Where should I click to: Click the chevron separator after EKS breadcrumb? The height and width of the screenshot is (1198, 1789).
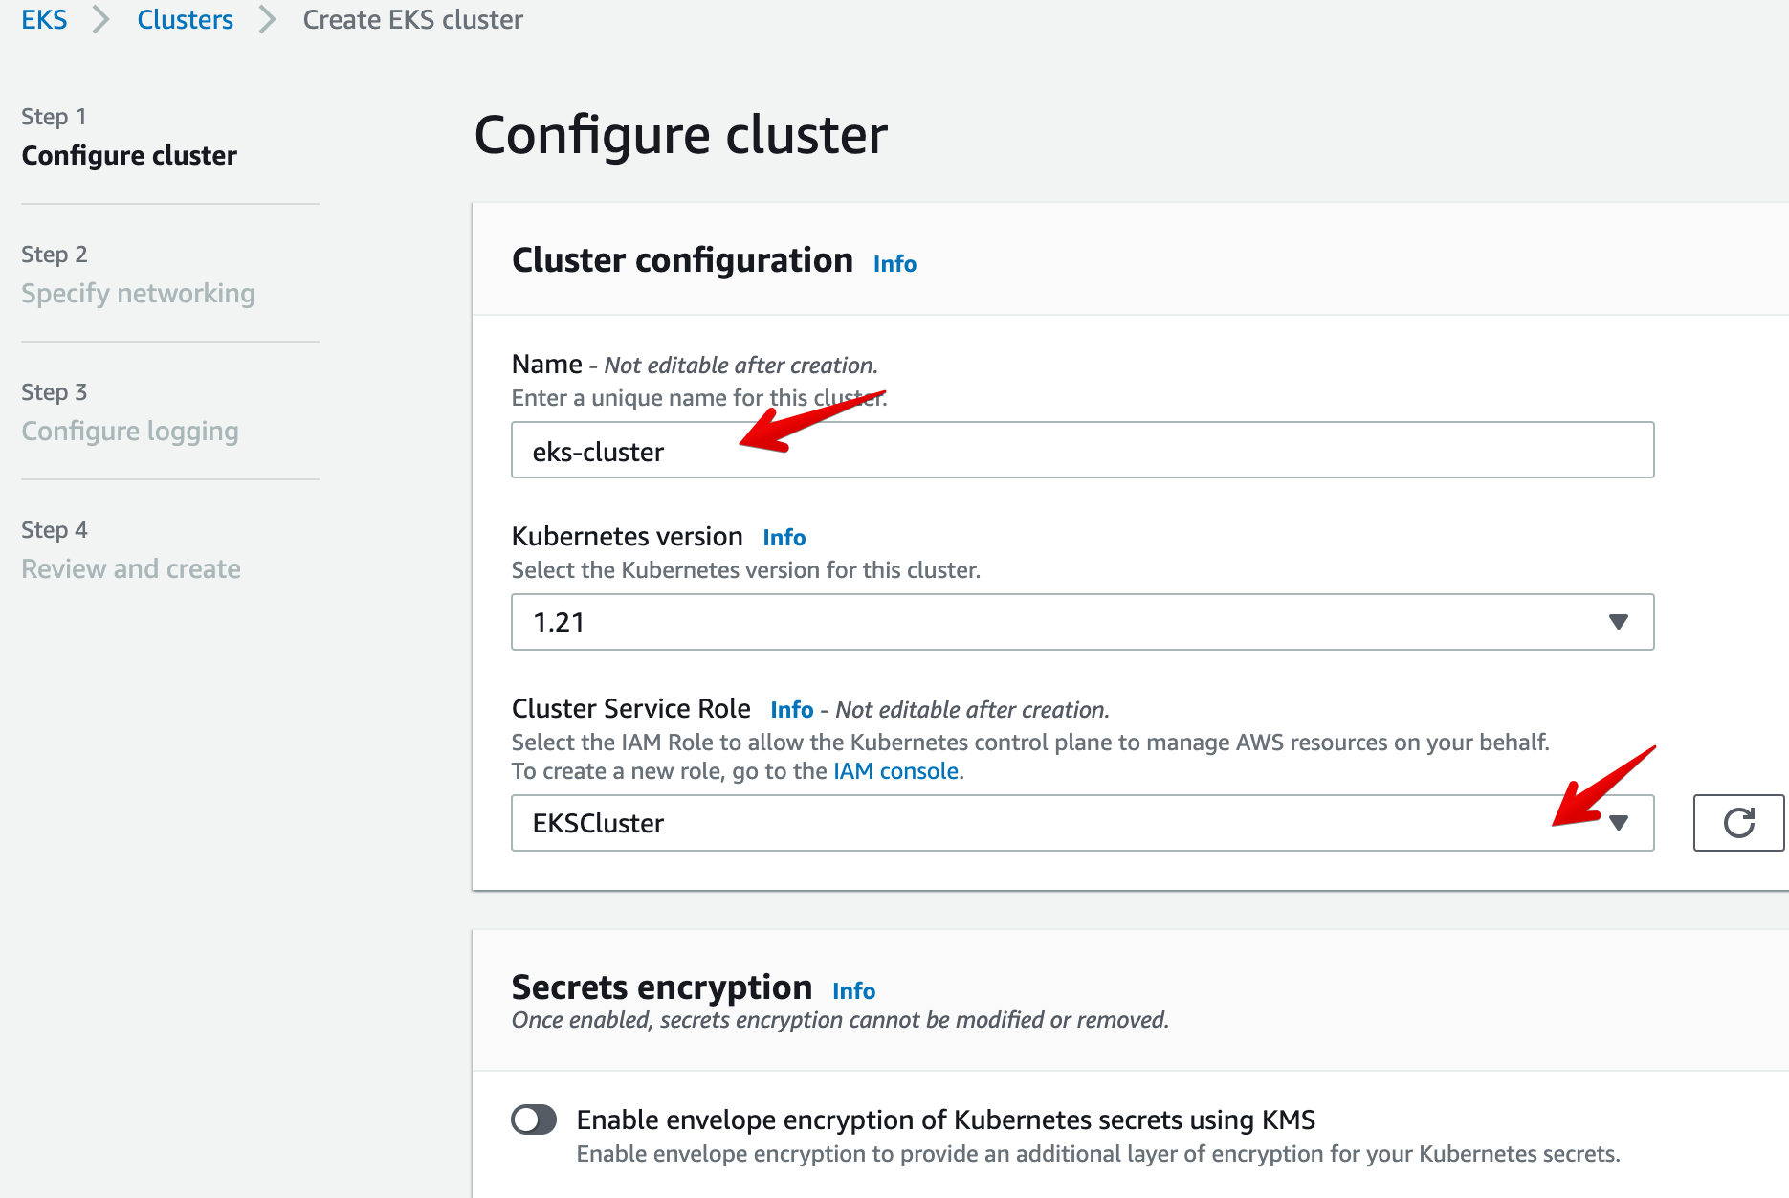pyautogui.click(x=101, y=19)
